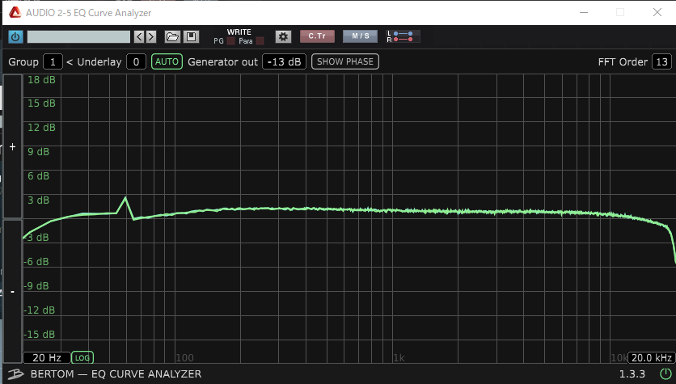The width and height of the screenshot is (676, 384).
Task: Click the red application icon in title bar
Action: 15,12
